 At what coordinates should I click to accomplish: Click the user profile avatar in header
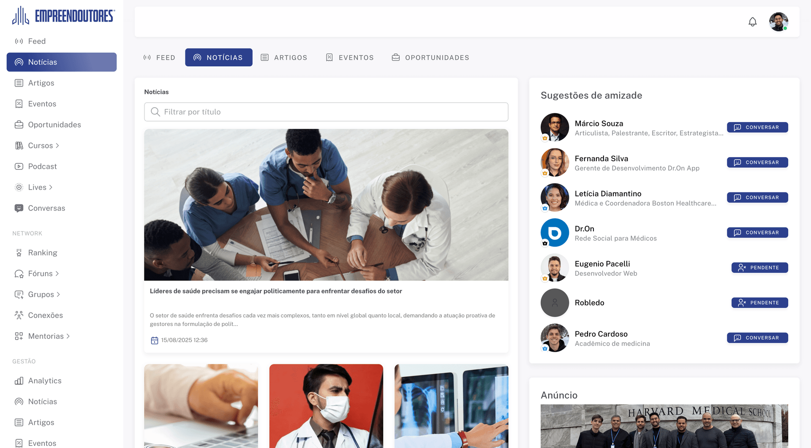(778, 22)
